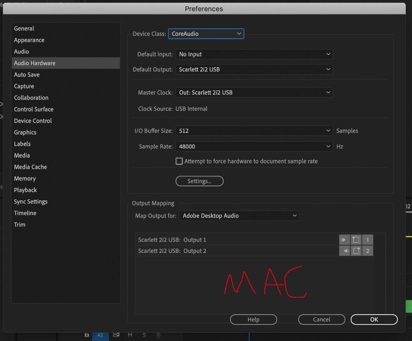Select Auto Save preferences category
Image resolution: width=412 pixels, height=341 pixels.
66,75
